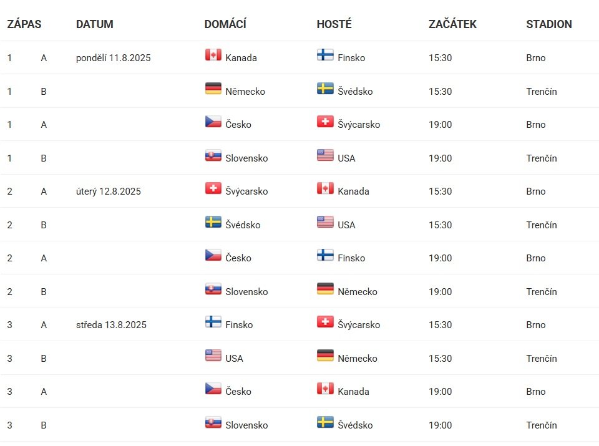Click Canada flag in Česko–Kanada match row
The height and width of the screenshot is (446, 599).
click(325, 389)
